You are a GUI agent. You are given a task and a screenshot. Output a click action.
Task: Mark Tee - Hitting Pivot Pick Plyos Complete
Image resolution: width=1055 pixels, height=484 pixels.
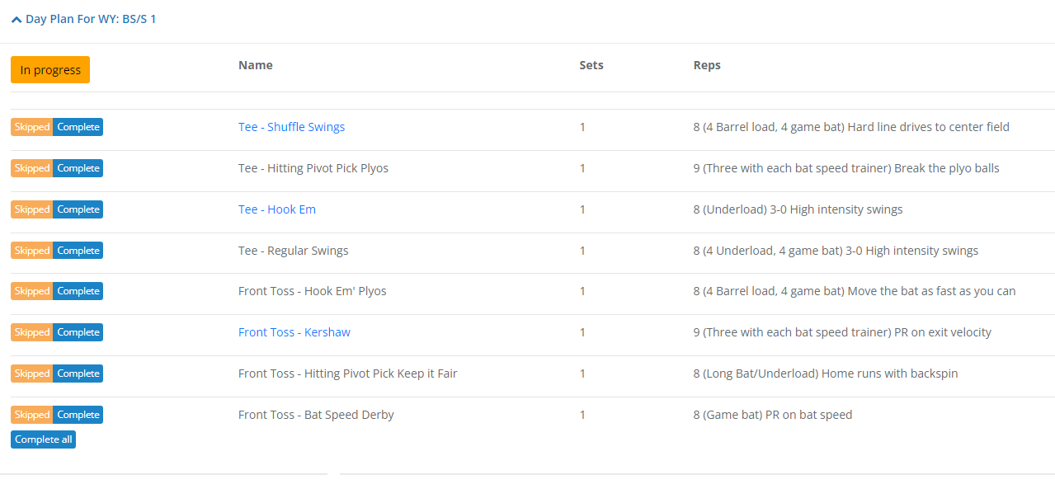click(78, 168)
